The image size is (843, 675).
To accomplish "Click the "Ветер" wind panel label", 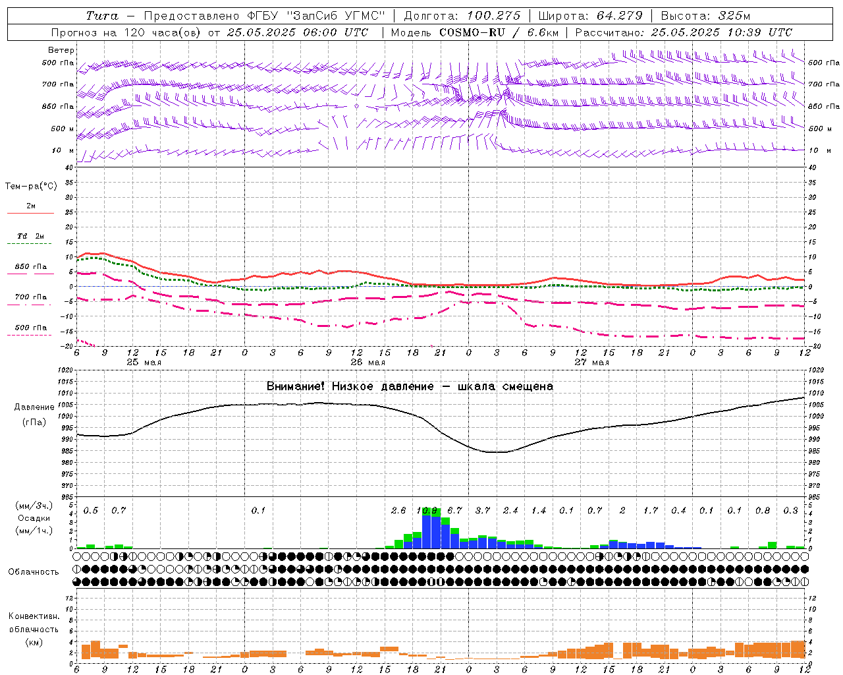I will [61, 50].
